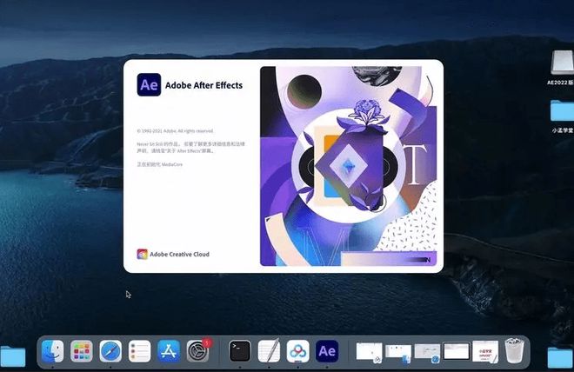Click the Ae logo on the splash screen
Image resolution: width=574 pixels, height=372 pixels.
tap(149, 84)
